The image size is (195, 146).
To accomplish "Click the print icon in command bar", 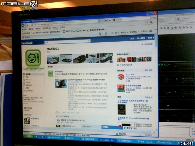I will [x=116, y=33].
